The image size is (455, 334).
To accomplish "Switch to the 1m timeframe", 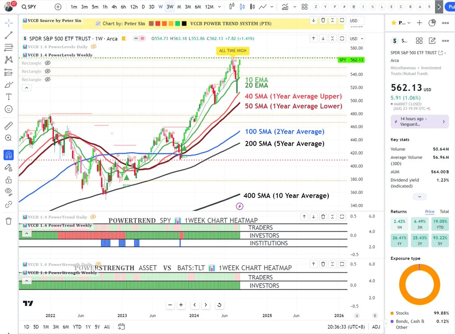I will click(74, 7).
